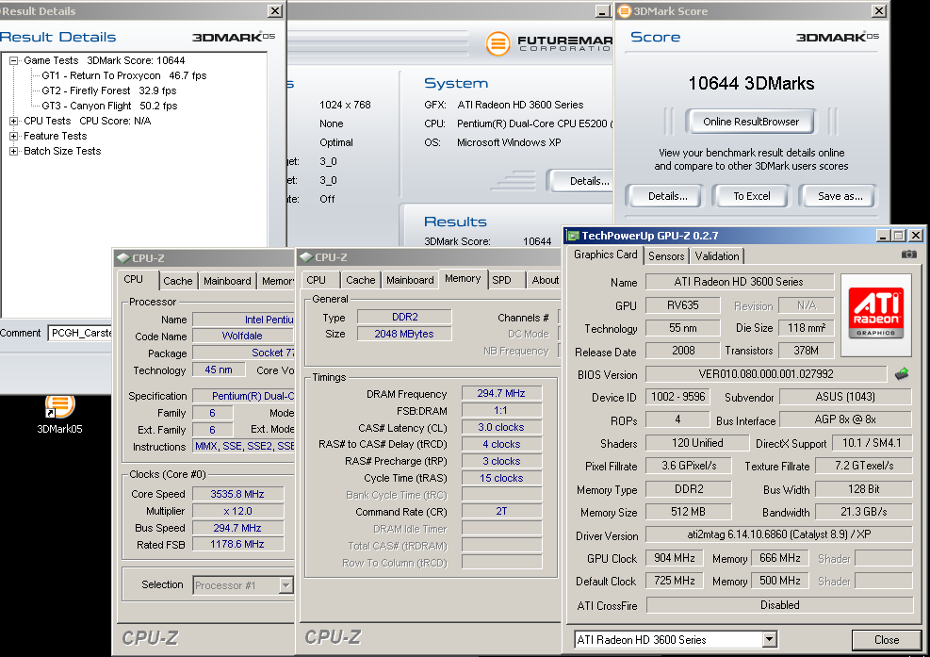The width and height of the screenshot is (930, 657).
Task: Click the Memory Size 2048 MBytes value
Action: 404,334
